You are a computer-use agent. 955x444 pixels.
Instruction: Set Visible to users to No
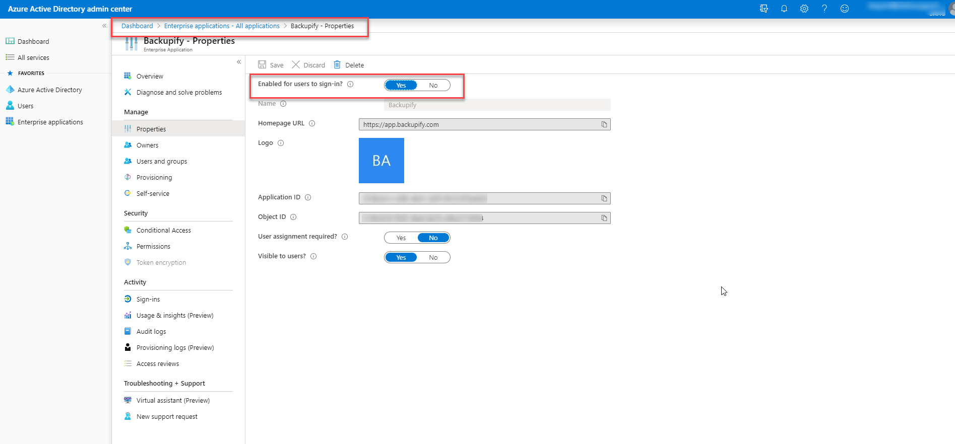pos(433,257)
